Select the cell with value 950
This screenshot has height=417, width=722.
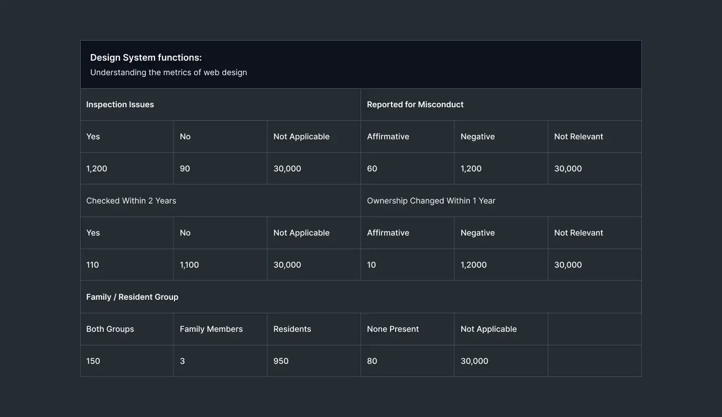281,361
